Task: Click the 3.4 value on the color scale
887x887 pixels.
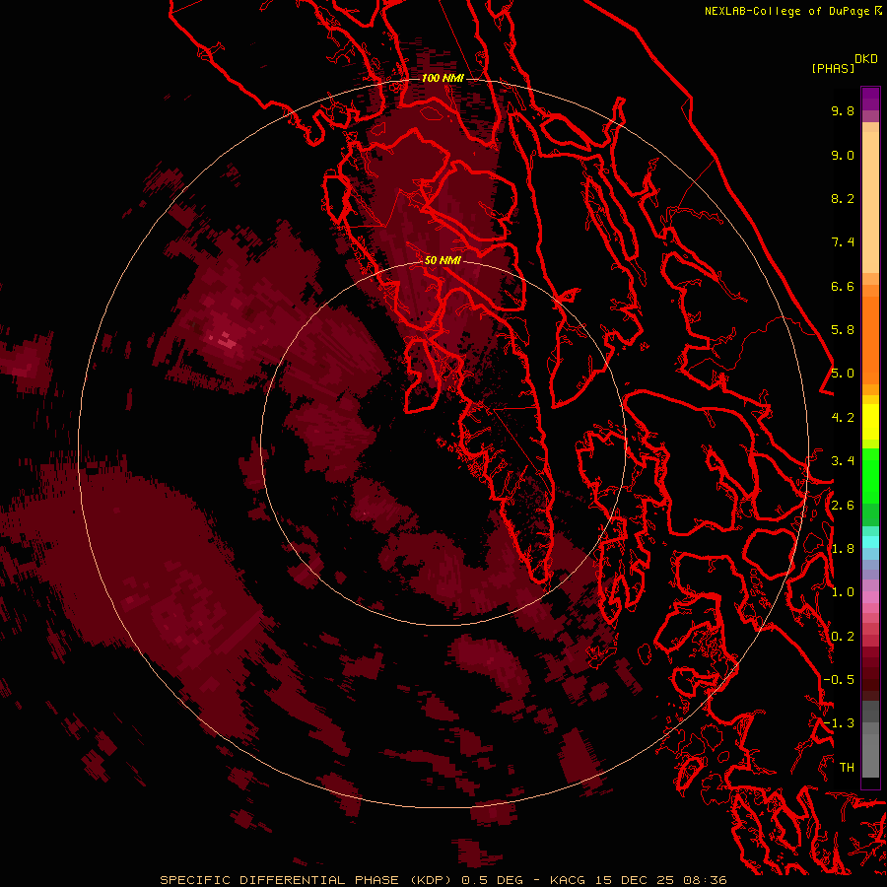Action: click(843, 461)
